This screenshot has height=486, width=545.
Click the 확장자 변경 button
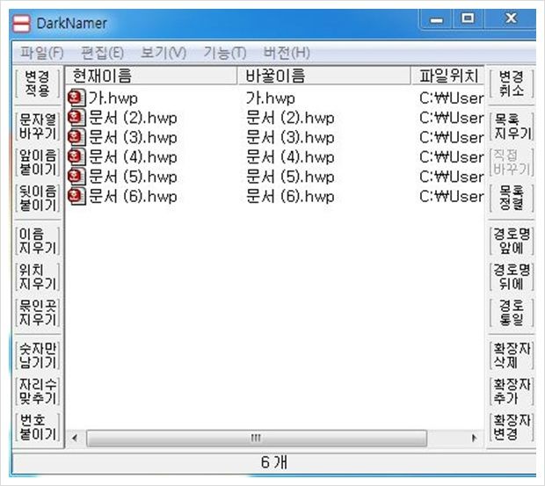click(512, 427)
